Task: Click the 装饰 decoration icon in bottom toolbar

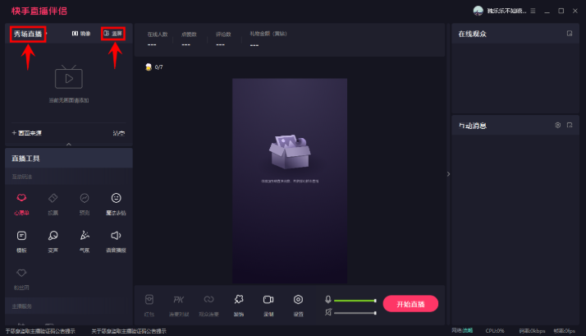Action: pyautogui.click(x=239, y=303)
